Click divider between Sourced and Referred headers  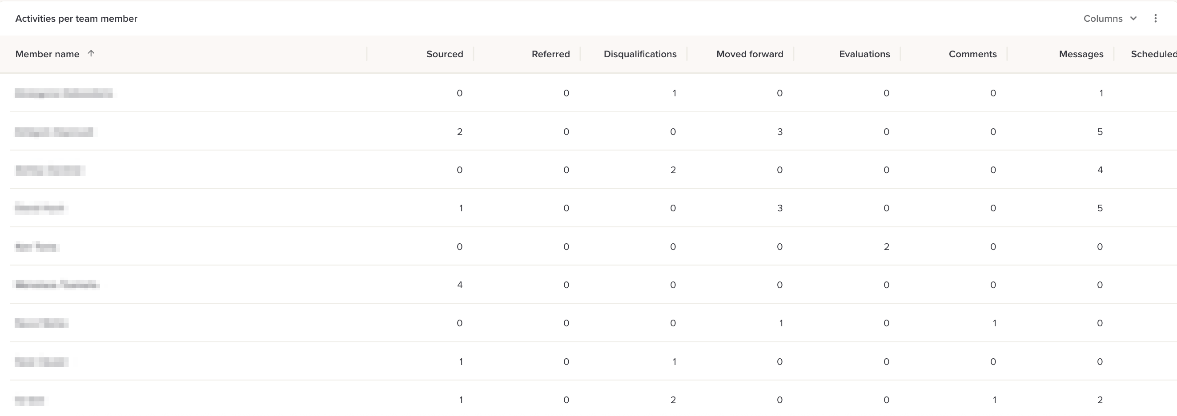pyautogui.click(x=474, y=54)
